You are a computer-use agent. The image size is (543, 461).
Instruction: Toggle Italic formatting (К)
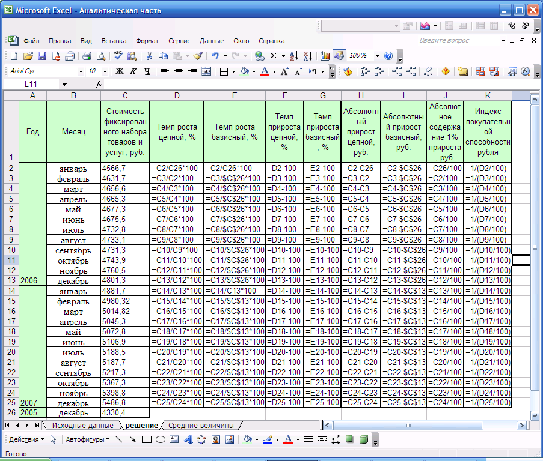click(x=133, y=71)
